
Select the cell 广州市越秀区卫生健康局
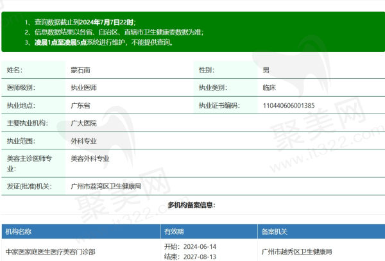296,251
